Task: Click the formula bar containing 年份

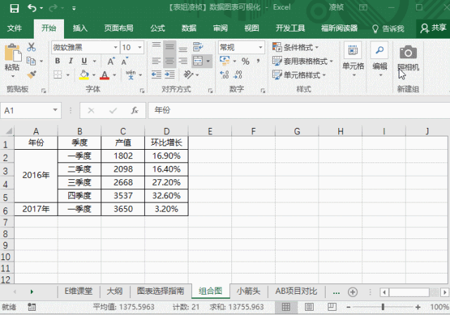Action: [299, 110]
